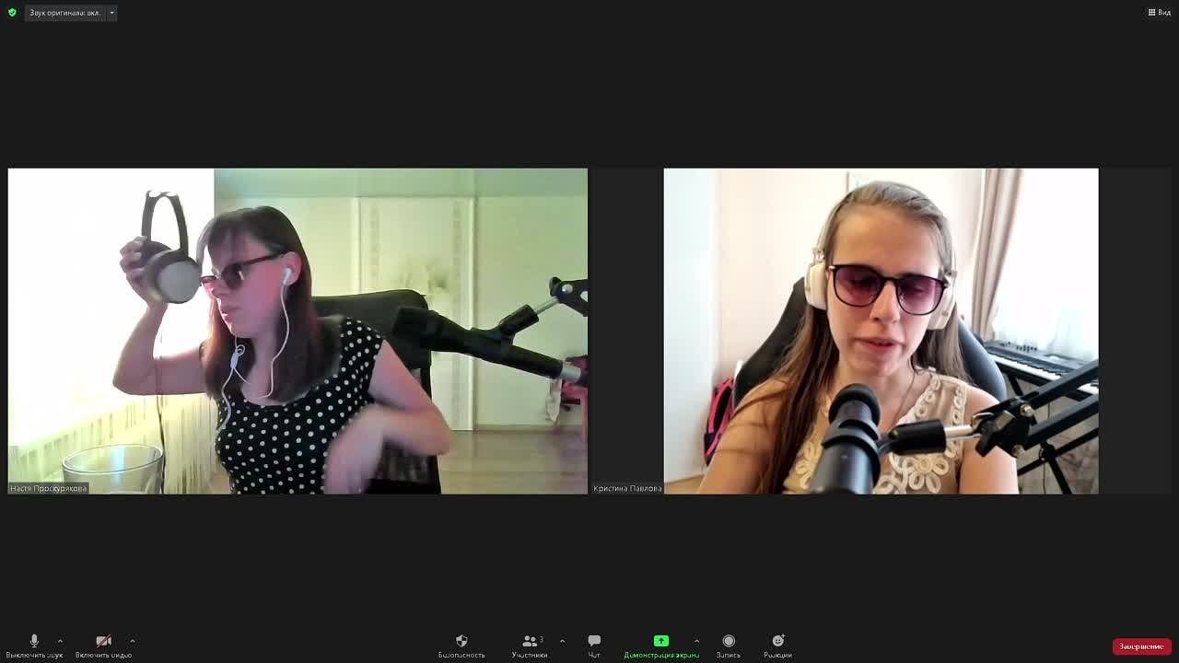Click the green encryption shield icon
The height and width of the screenshot is (663, 1179).
pyautogui.click(x=12, y=13)
